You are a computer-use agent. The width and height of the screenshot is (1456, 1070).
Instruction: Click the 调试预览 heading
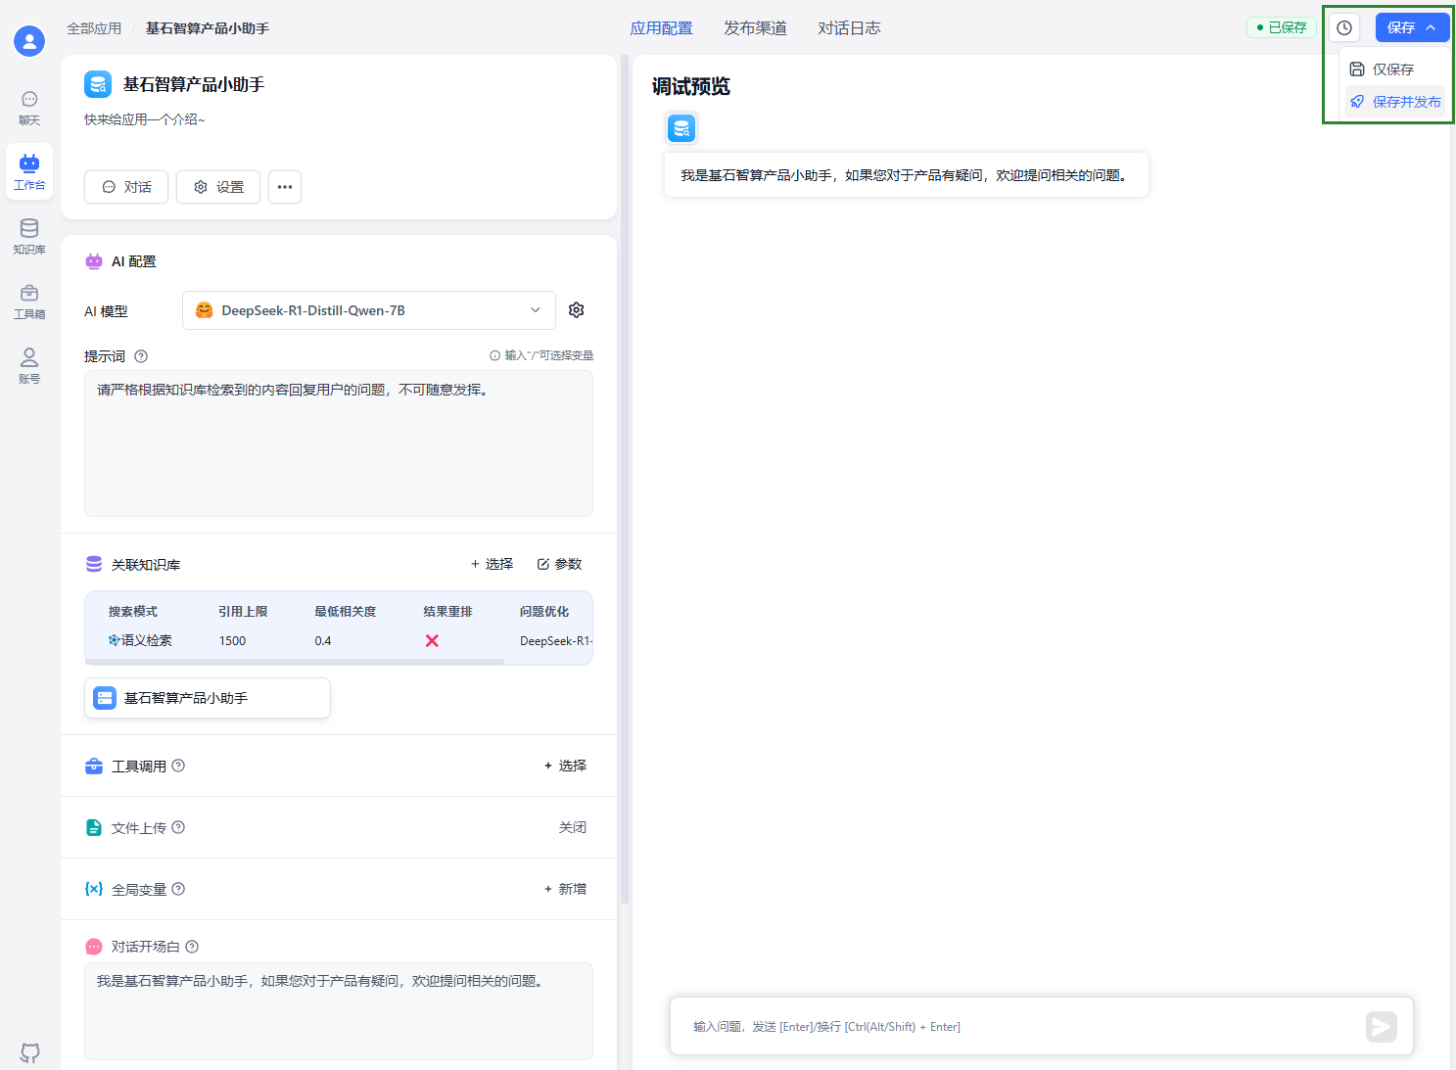point(691,86)
